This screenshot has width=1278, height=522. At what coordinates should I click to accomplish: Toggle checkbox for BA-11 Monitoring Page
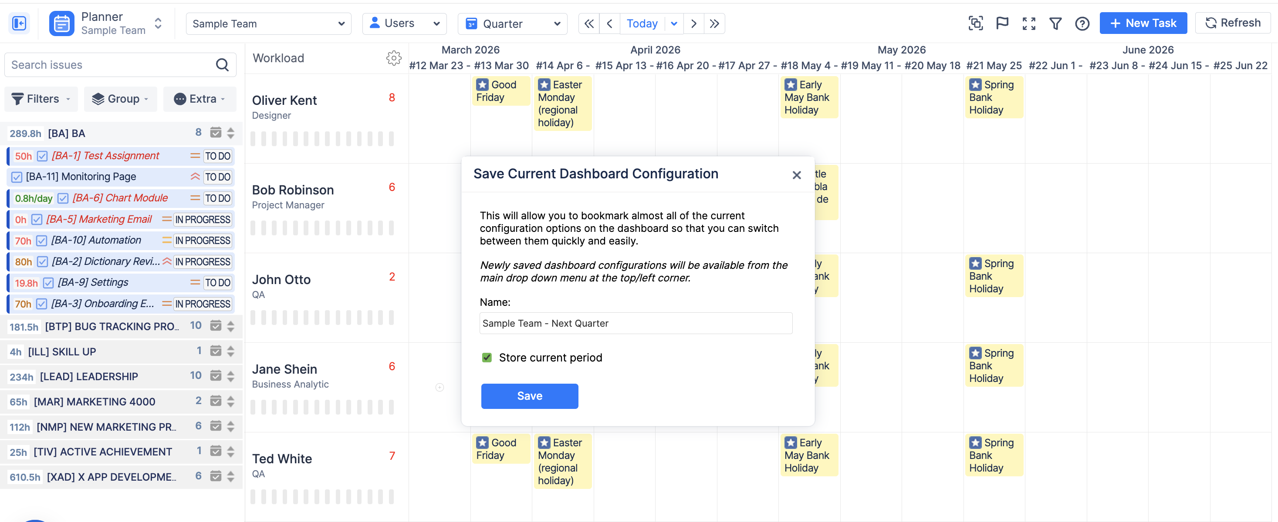pos(17,177)
